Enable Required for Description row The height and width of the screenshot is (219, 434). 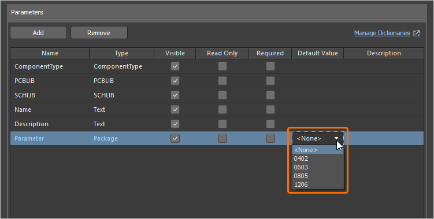pyautogui.click(x=270, y=124)
